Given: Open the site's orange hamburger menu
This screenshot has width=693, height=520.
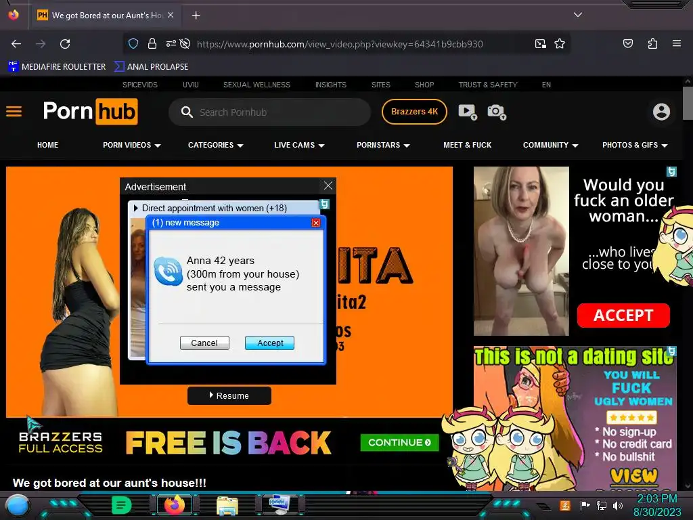Looking at the screenshot, I should [x=14, y=112].
